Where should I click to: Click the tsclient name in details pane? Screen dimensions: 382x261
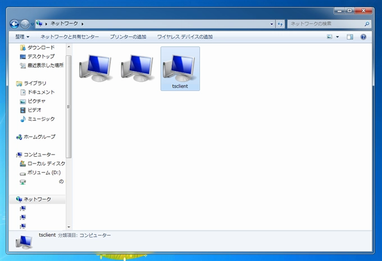pos(47,235)
